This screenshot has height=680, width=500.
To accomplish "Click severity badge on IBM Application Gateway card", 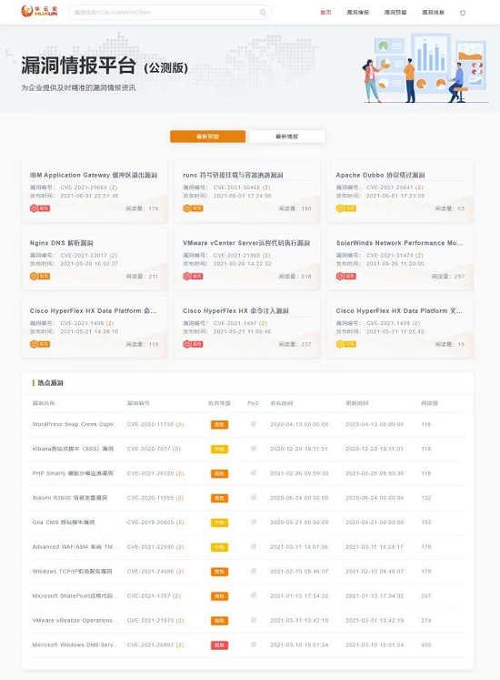I will click(40, 208).
